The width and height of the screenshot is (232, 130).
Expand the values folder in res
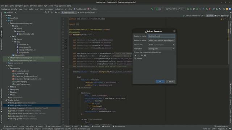click(x=8, y=92)
